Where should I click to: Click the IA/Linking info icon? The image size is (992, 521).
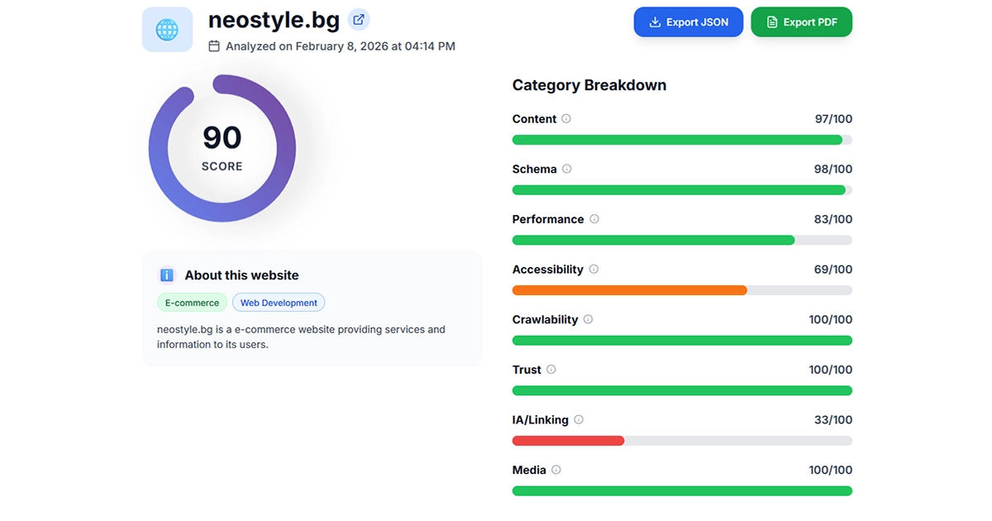[579, 420]
